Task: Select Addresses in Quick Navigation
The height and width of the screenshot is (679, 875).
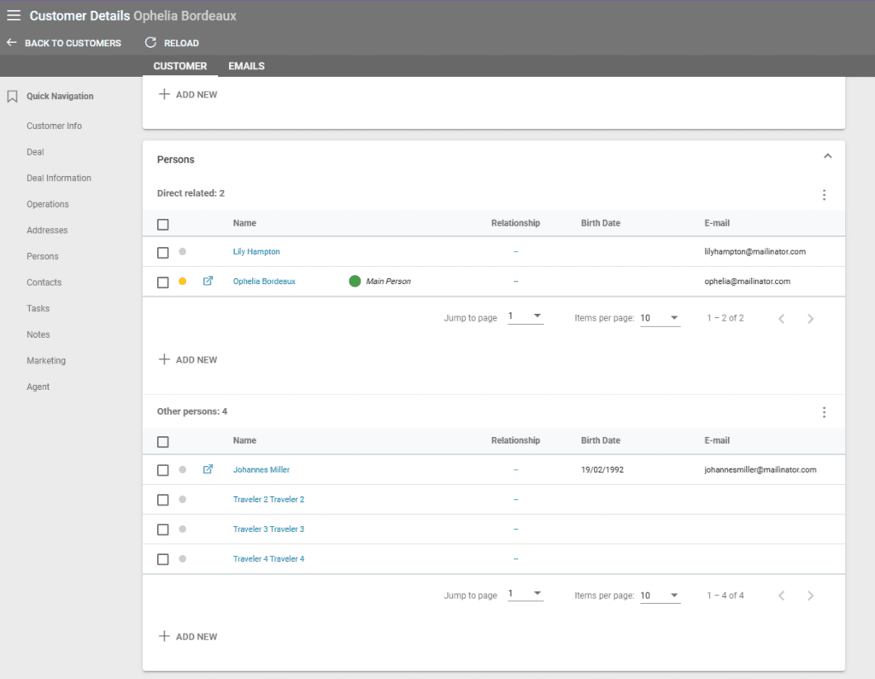Action: pos(47,230)
